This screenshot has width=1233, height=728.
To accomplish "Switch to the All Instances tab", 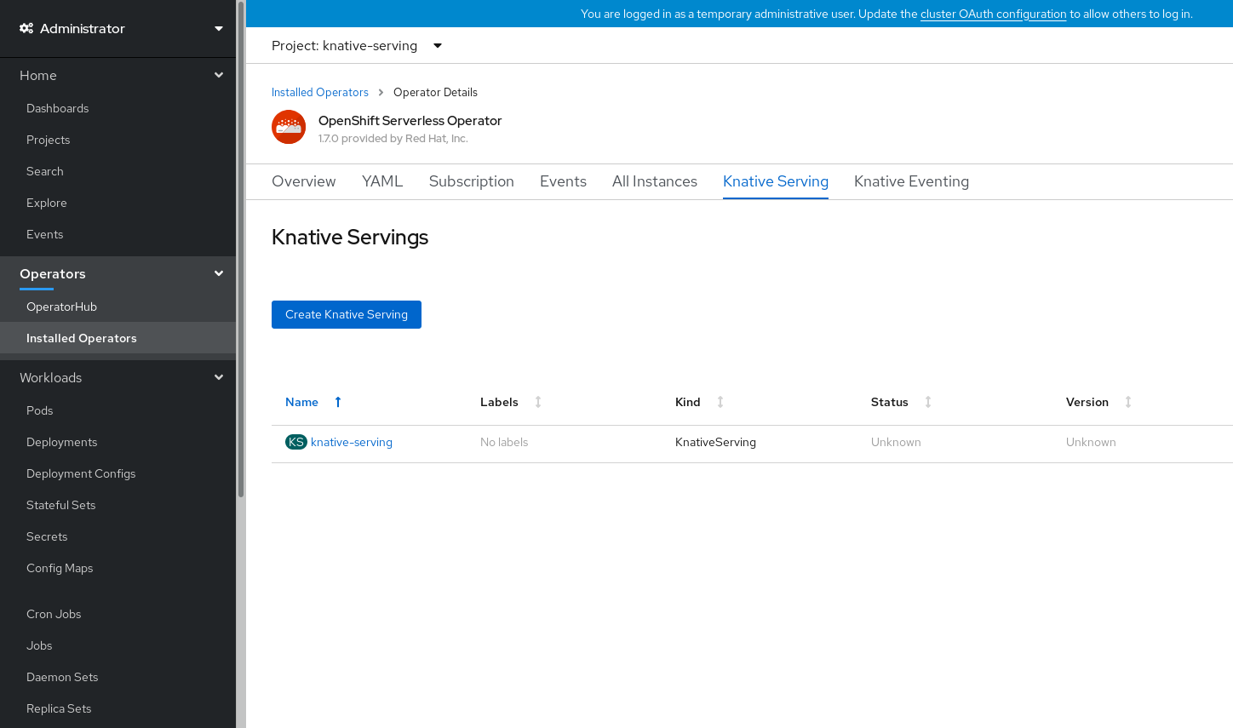I will pyautogui.click(x=655, y=181).
